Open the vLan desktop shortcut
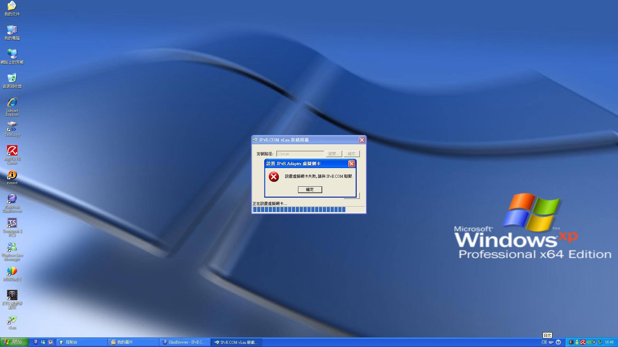The width and height of the screenshot is (618, 347). [12, 319]
